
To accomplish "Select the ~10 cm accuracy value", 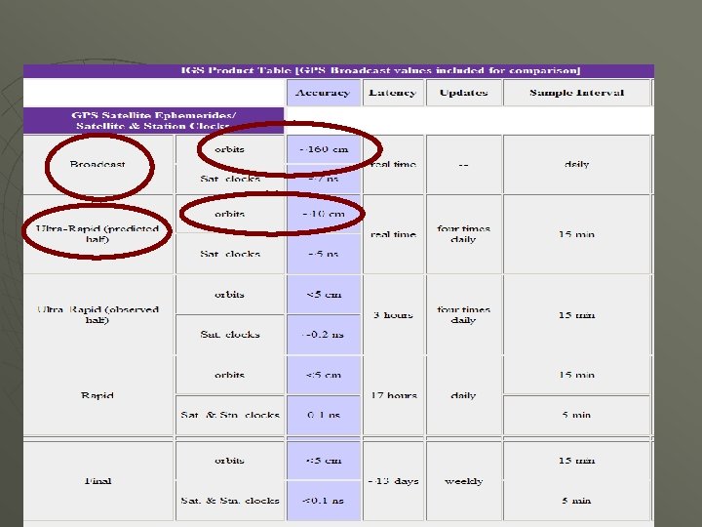I will click(324, 214).
